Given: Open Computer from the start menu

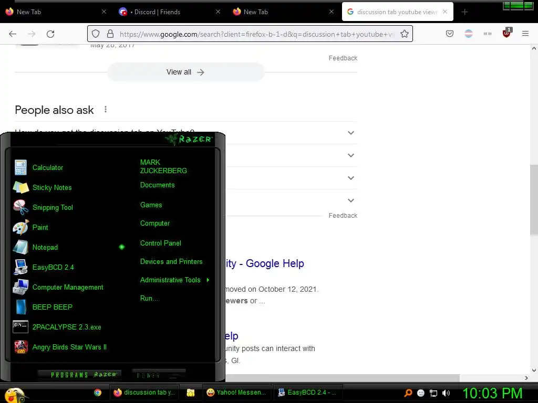Looking at the screenshot, I should pyautogui.click(x=155, y=224).
